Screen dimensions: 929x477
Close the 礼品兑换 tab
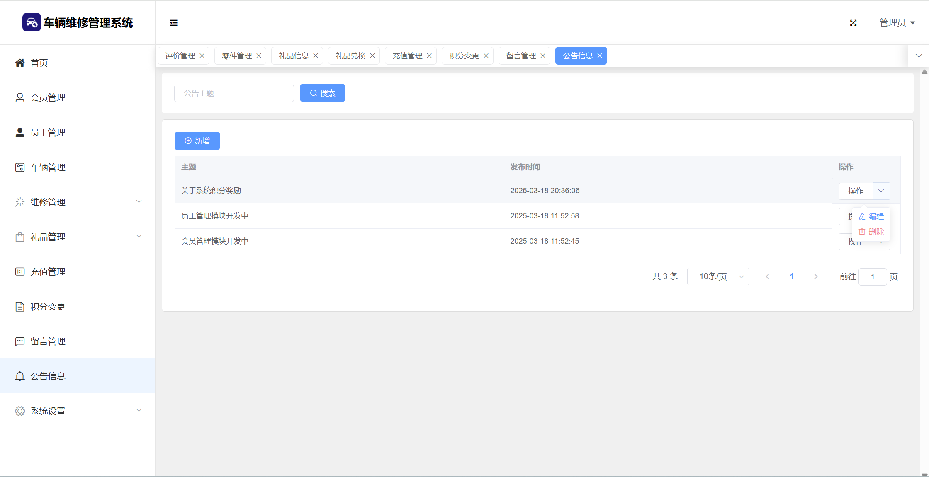(372, 56)
